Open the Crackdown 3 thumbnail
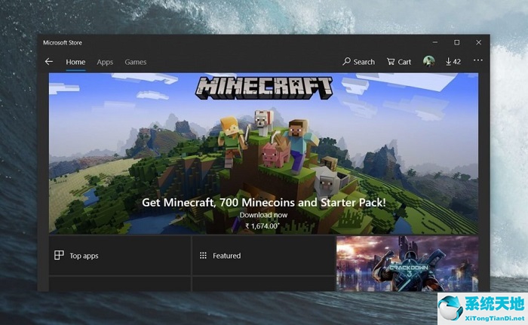Viewport: 528px width, 325px height. tap(407, 263)
